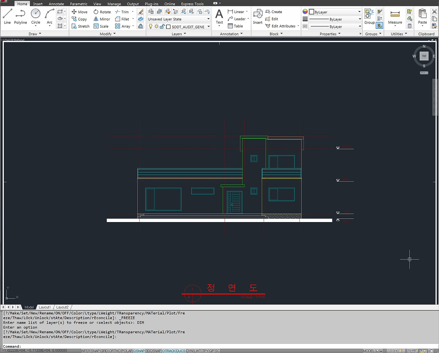This screenshot has height=353, width=439.
Task: Open Edit Attributes for blocks
Action: click(280, 26)
